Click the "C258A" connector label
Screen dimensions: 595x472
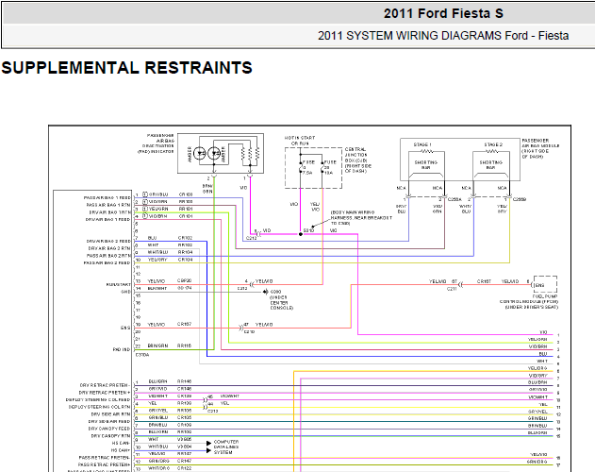click(455, 199)
